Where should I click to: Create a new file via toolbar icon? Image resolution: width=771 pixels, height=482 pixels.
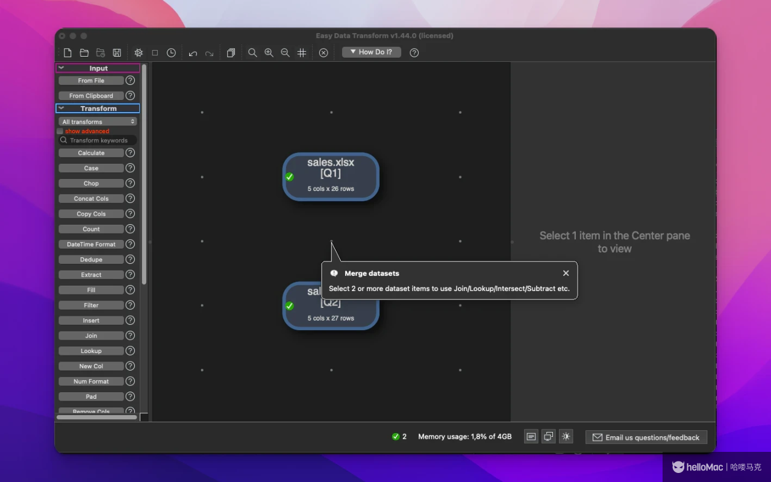click(67, 53)
